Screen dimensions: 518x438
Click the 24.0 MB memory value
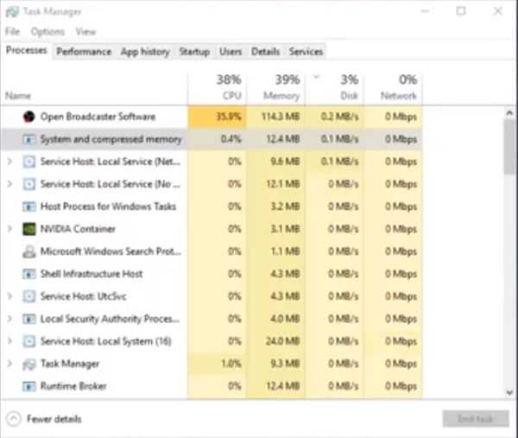(283, 341)
